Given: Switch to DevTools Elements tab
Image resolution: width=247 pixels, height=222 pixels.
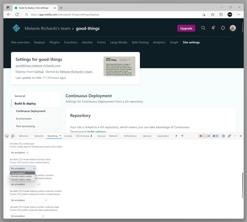Looking at the screenshot, I should click(39, 136).
